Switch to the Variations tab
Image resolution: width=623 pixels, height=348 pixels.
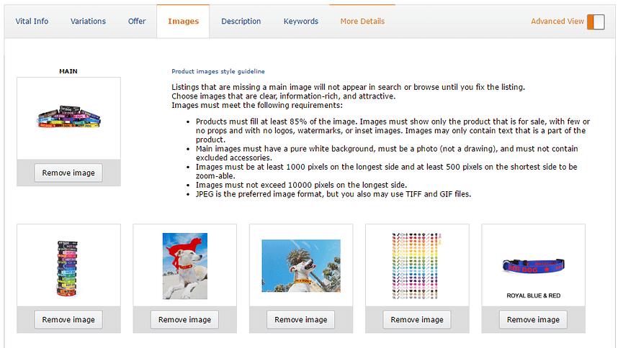(x=88, y=22)
